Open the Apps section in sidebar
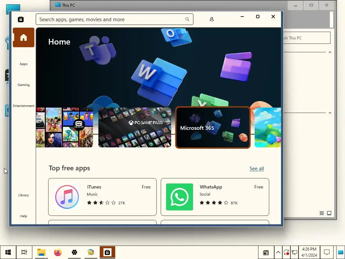The width and height of the screenshot is (345, 259). (x=24, y=64)
